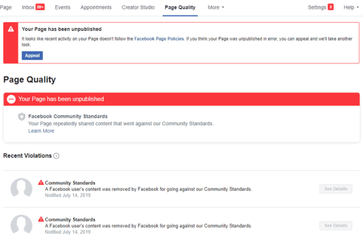Switch to the Page tab
363x243 pixels.
(5, 8)
